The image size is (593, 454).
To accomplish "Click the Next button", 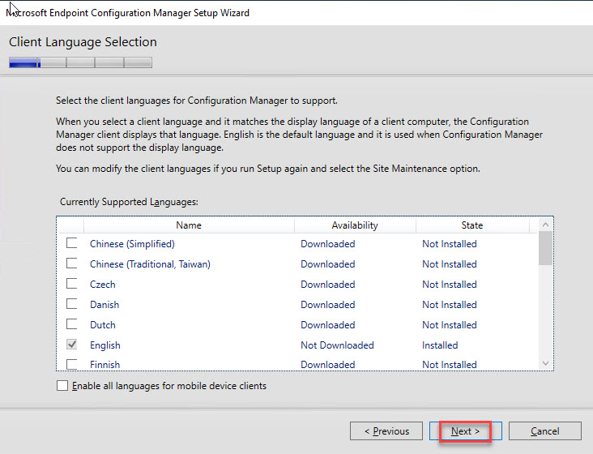I will coord(465,431).
